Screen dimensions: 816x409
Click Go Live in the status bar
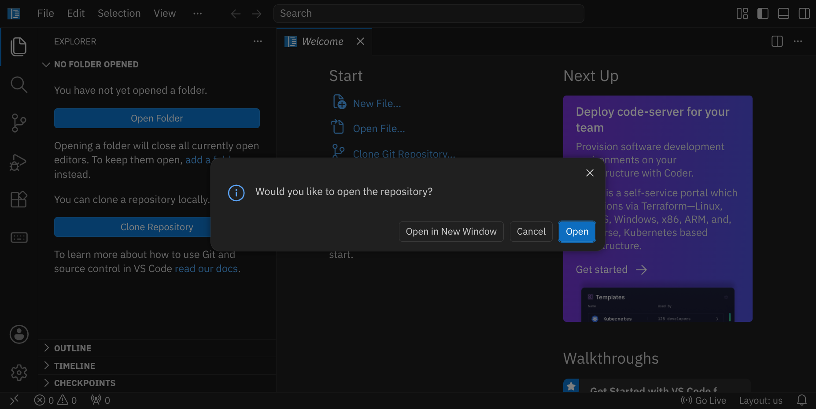click(x=703, y=401)
